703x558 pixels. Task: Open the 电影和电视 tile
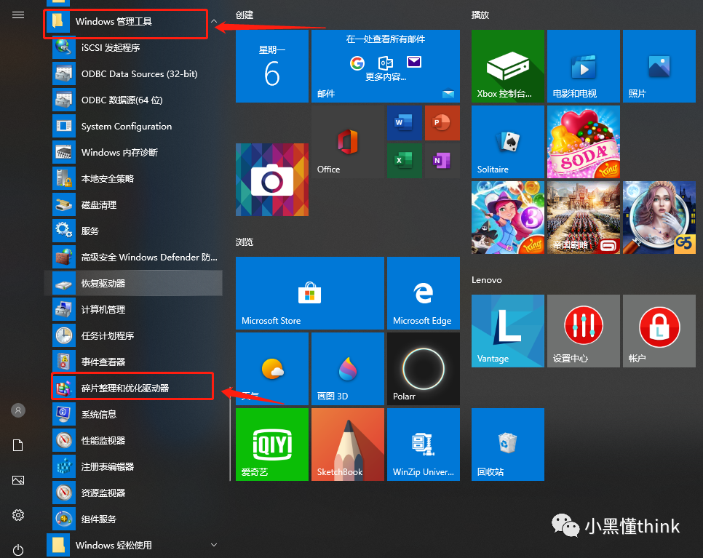point(584,66)
